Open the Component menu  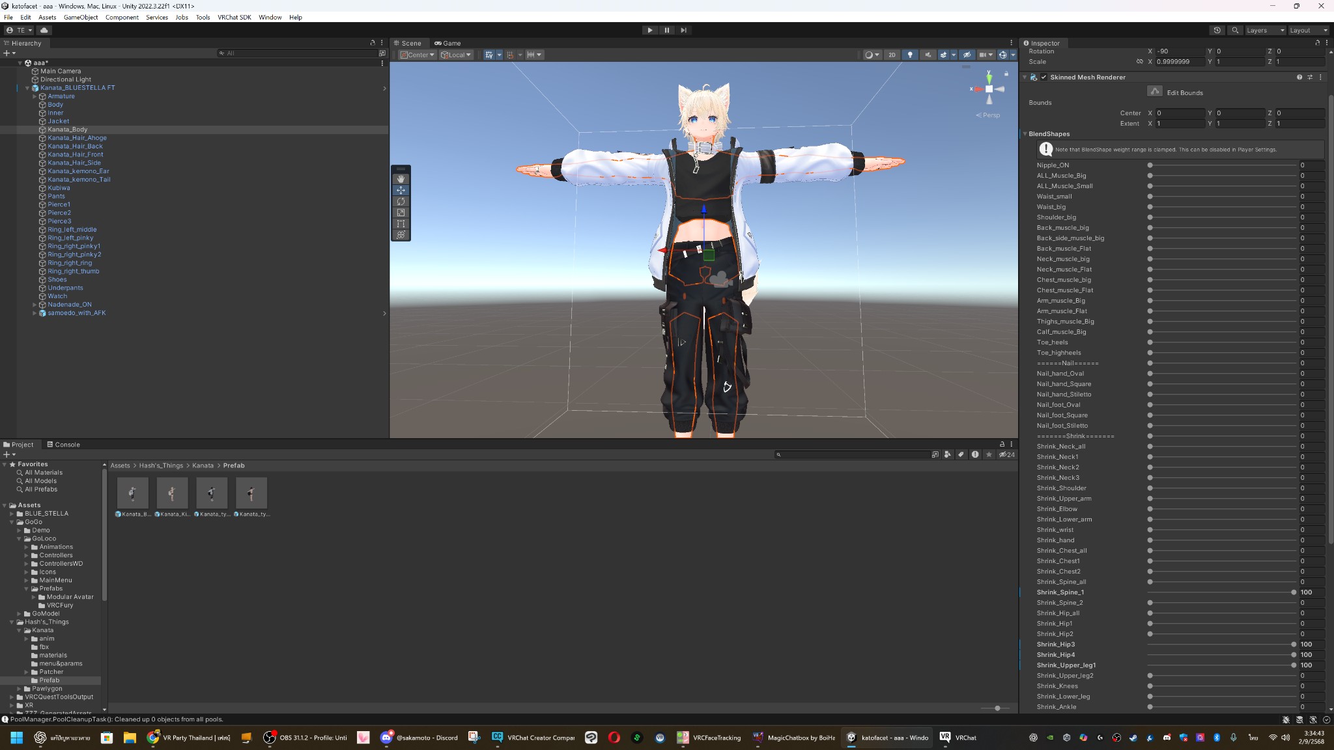pyautogui.click(x=122, y=17)
